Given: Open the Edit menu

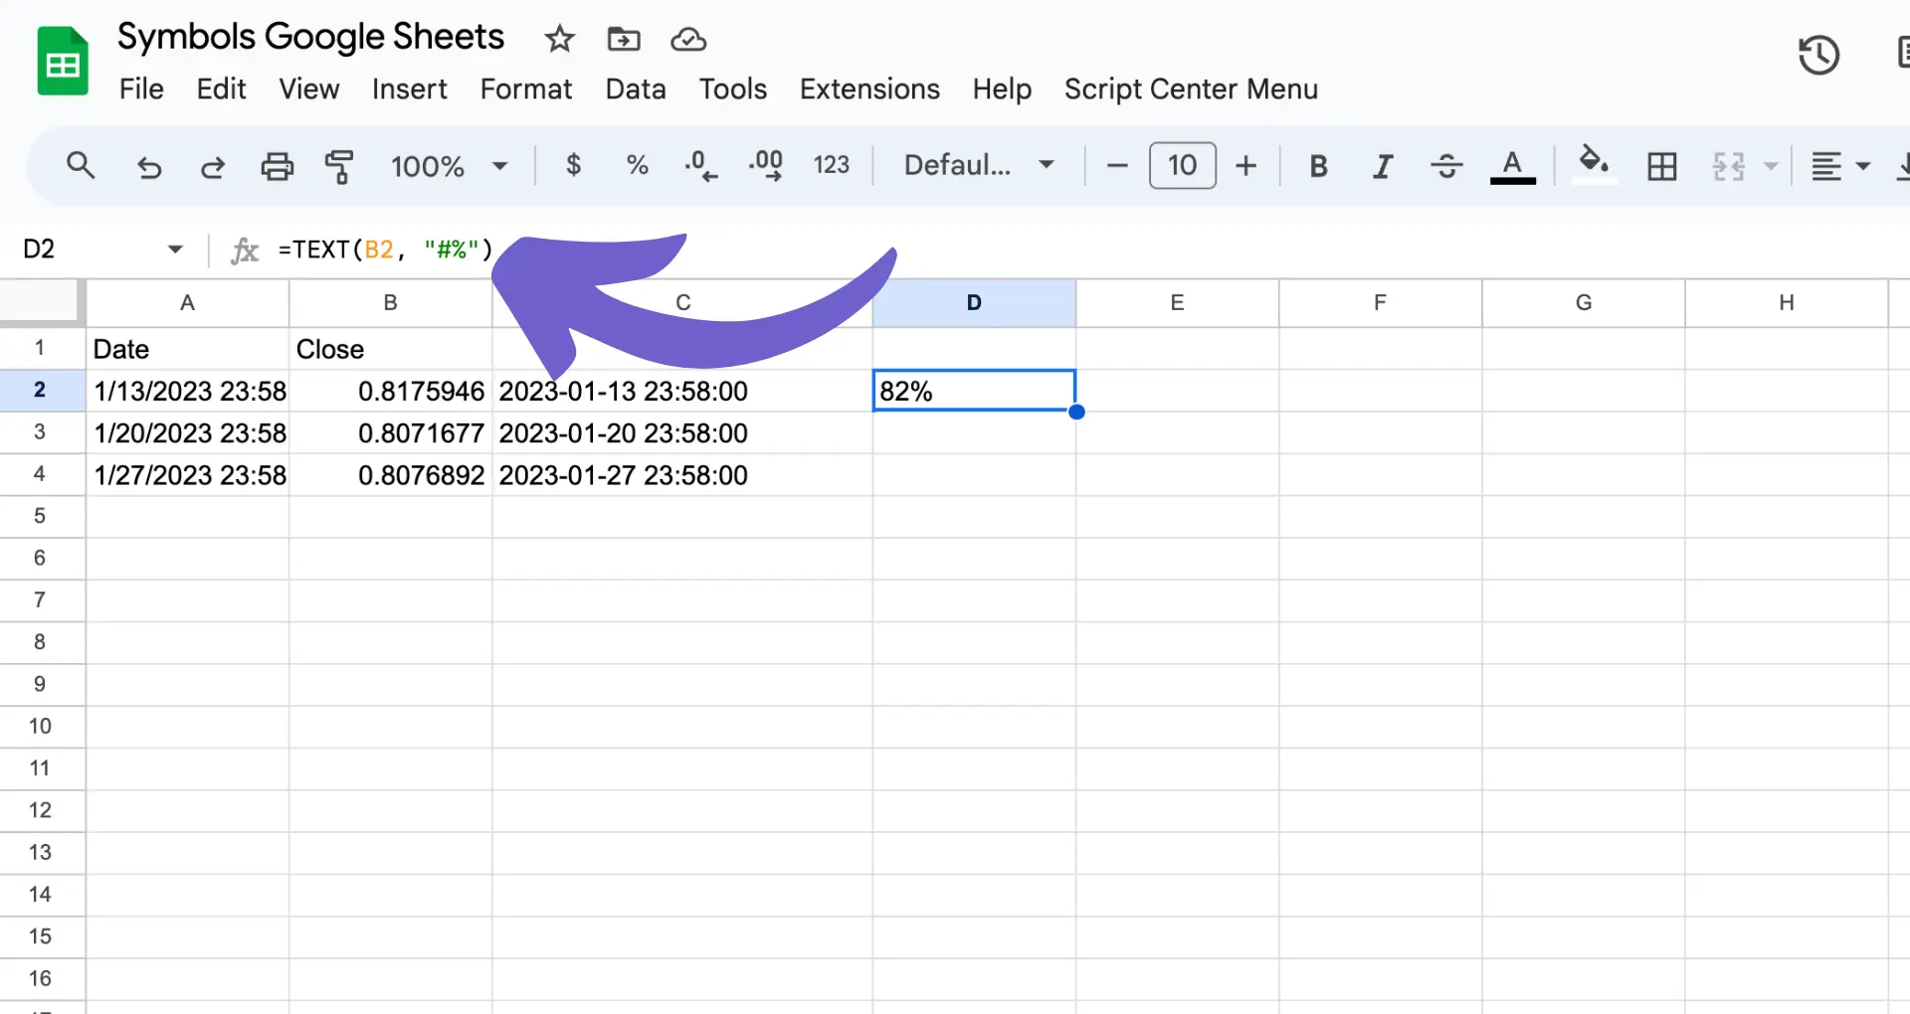Looking at the screenshot, I should [x=221, y=89].
